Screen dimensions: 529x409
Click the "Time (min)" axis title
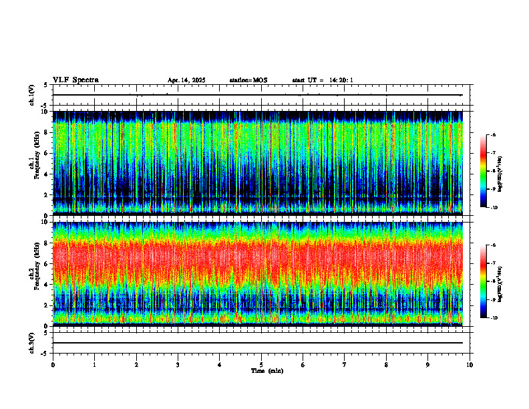click(x=267, y=371)
